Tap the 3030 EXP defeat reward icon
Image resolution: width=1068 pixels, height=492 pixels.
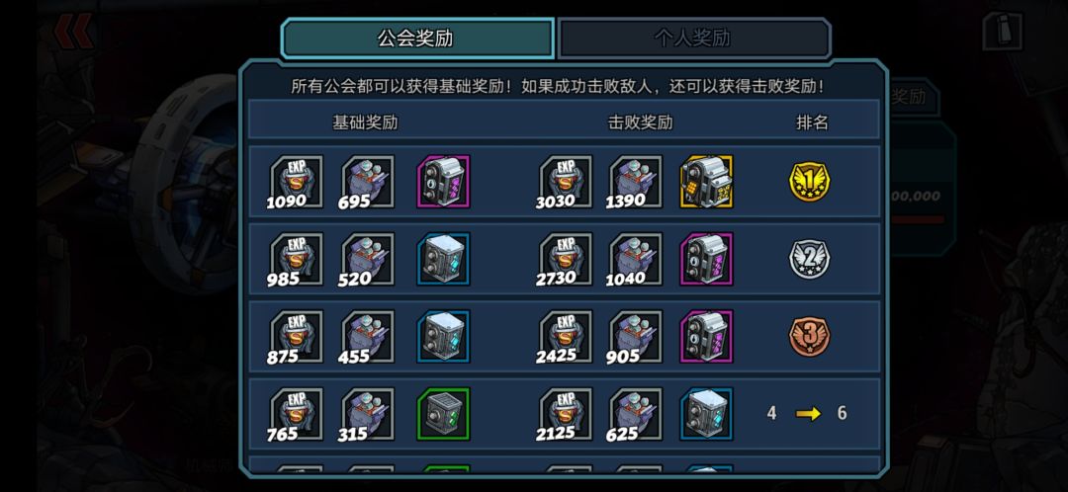[x=567, y=182]
